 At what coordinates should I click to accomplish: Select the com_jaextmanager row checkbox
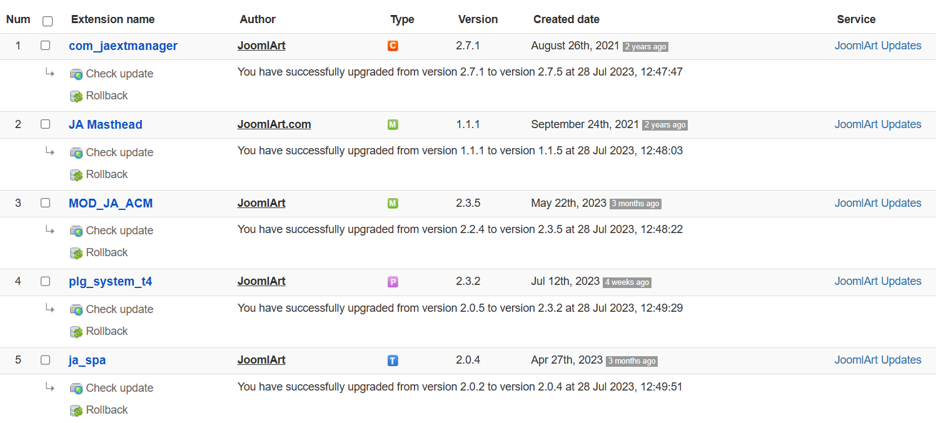click(x=45, y=46)
